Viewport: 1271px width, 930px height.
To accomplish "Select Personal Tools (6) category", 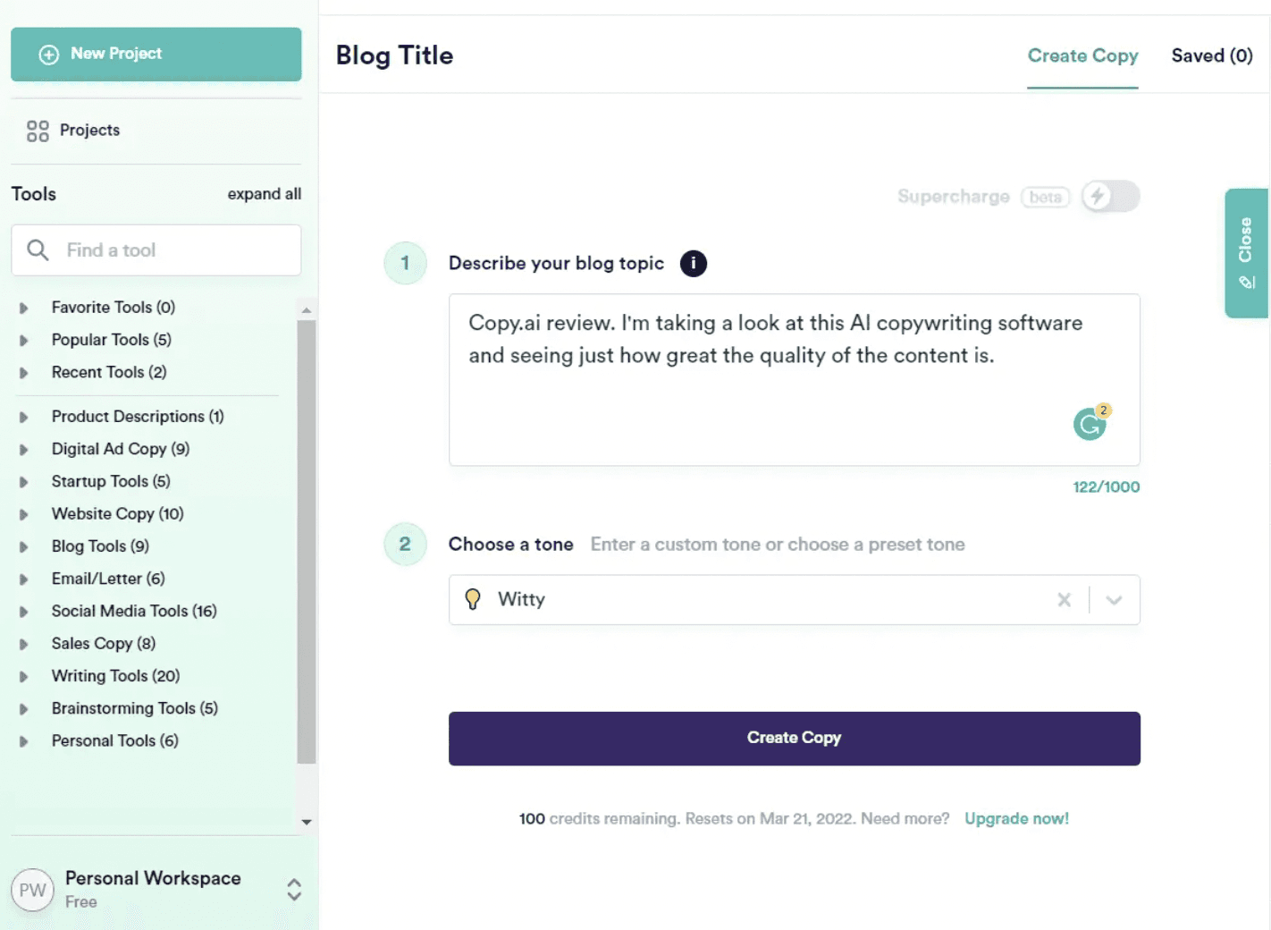I will (x=114, y=740).
